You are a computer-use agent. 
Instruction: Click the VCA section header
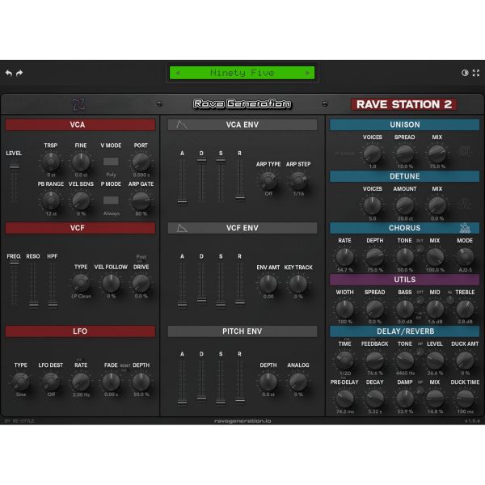pos(80,124)
